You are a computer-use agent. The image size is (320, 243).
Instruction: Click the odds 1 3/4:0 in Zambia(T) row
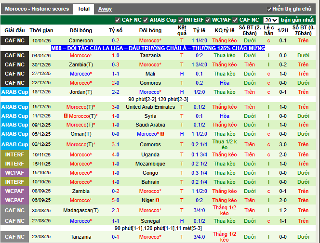click(199, 64)
